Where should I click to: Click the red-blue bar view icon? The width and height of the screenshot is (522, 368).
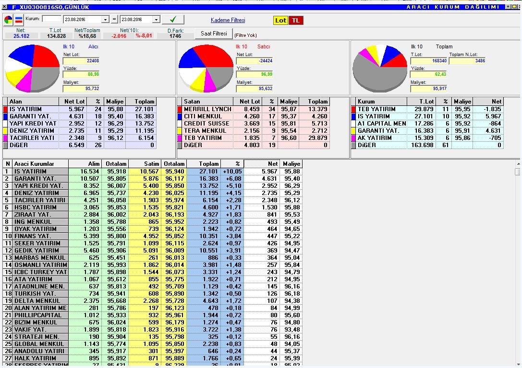(x=19, y=20)
